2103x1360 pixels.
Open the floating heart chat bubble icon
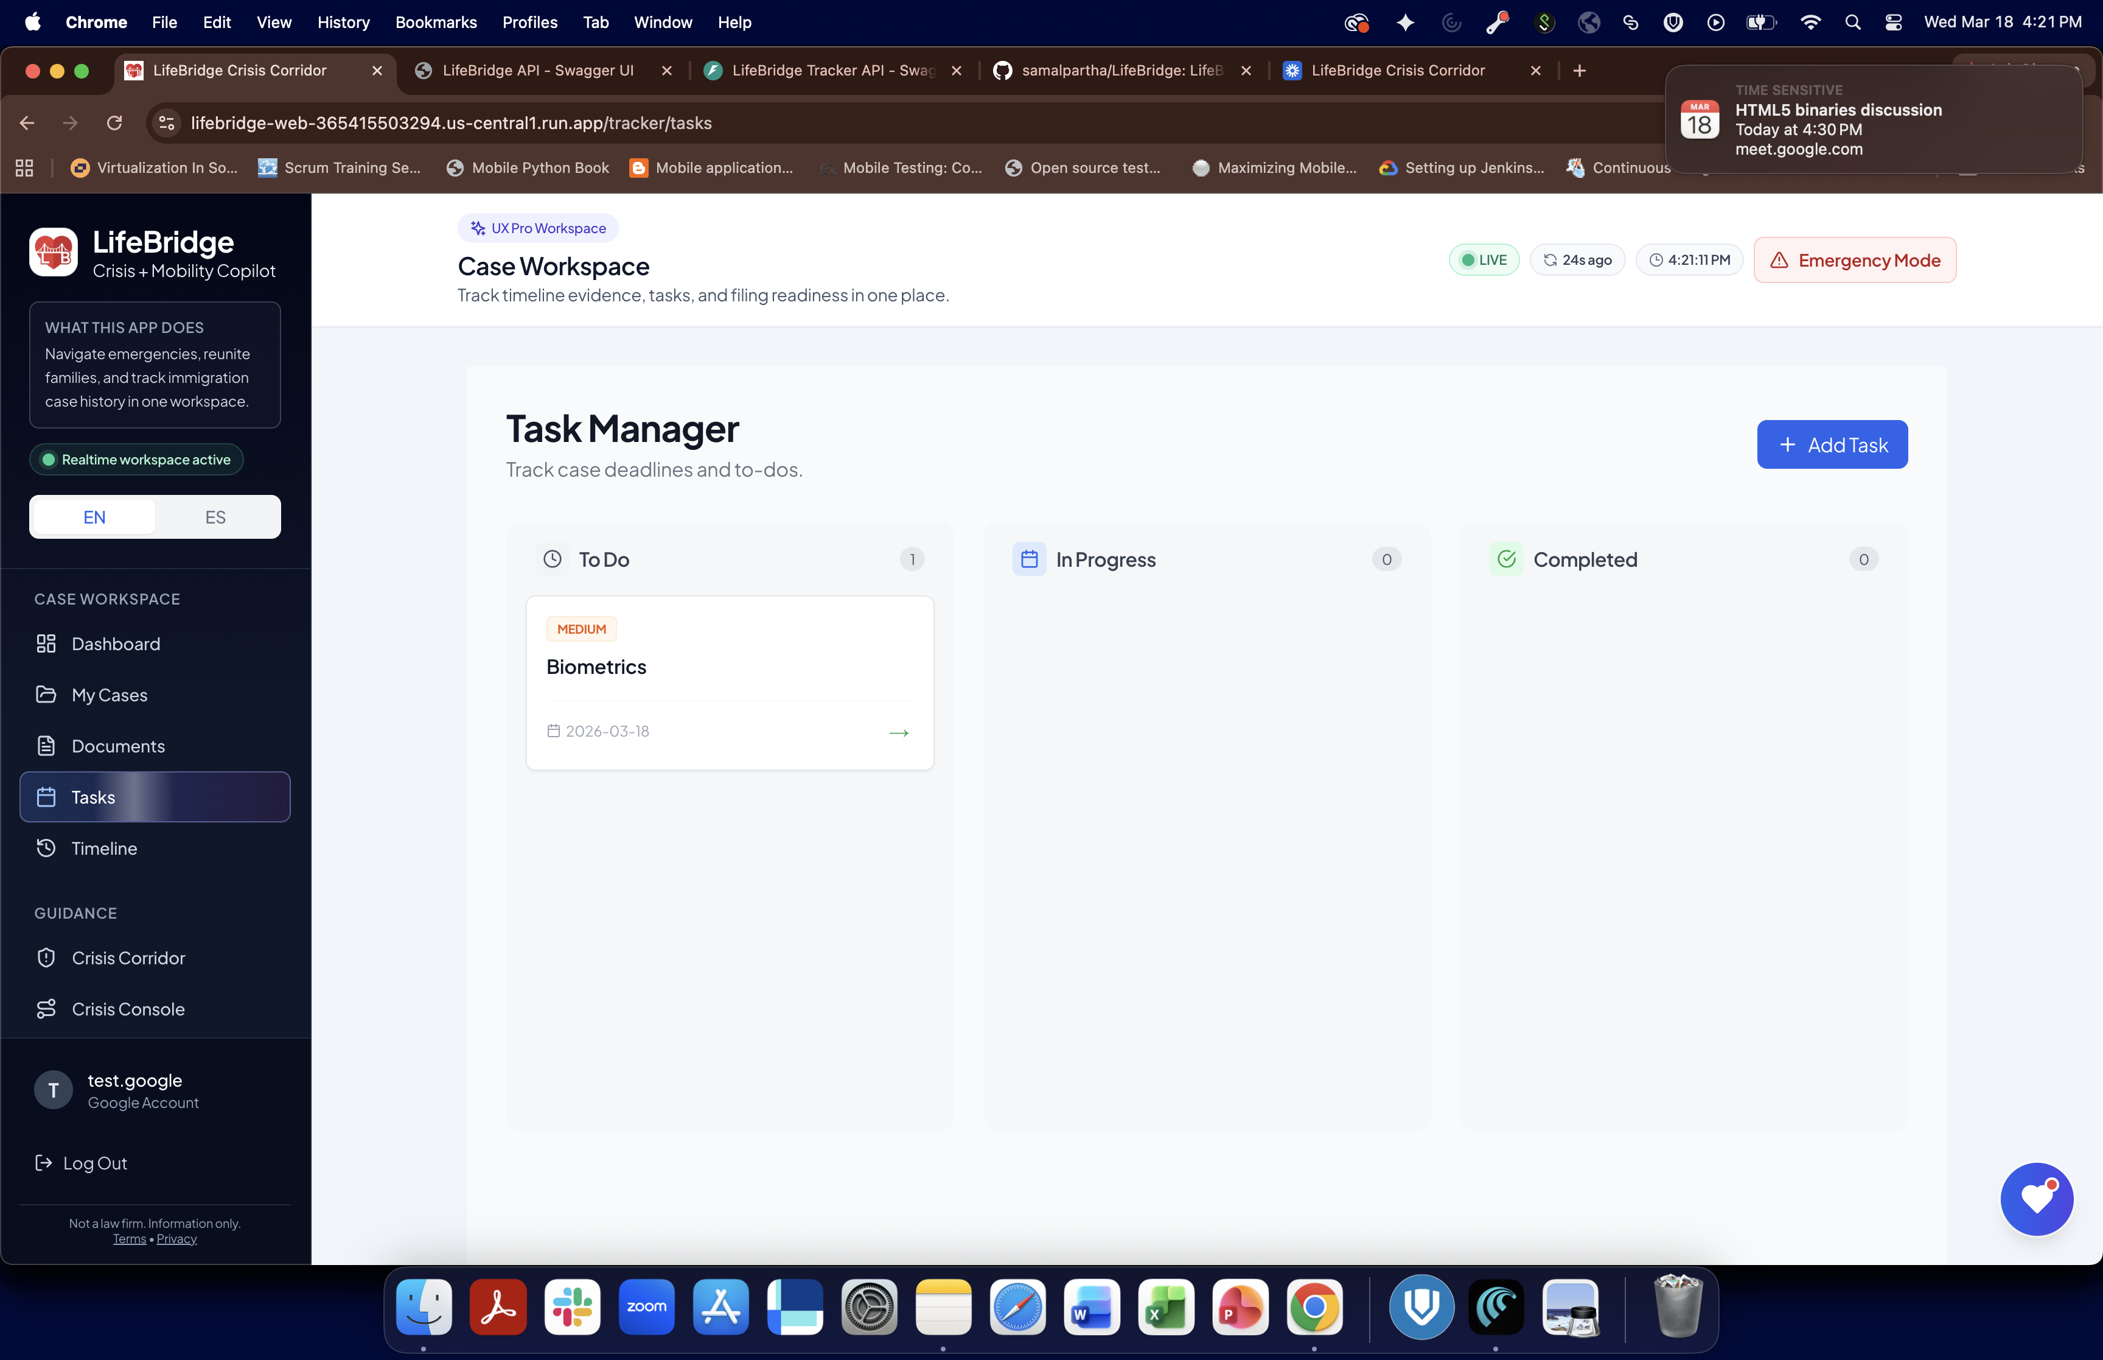pyautogui.click(x=2036, y=1199)
